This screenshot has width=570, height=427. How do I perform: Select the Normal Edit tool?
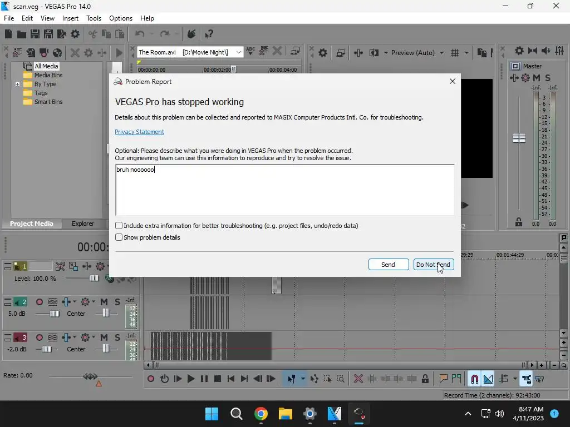(x=291, y=379)
